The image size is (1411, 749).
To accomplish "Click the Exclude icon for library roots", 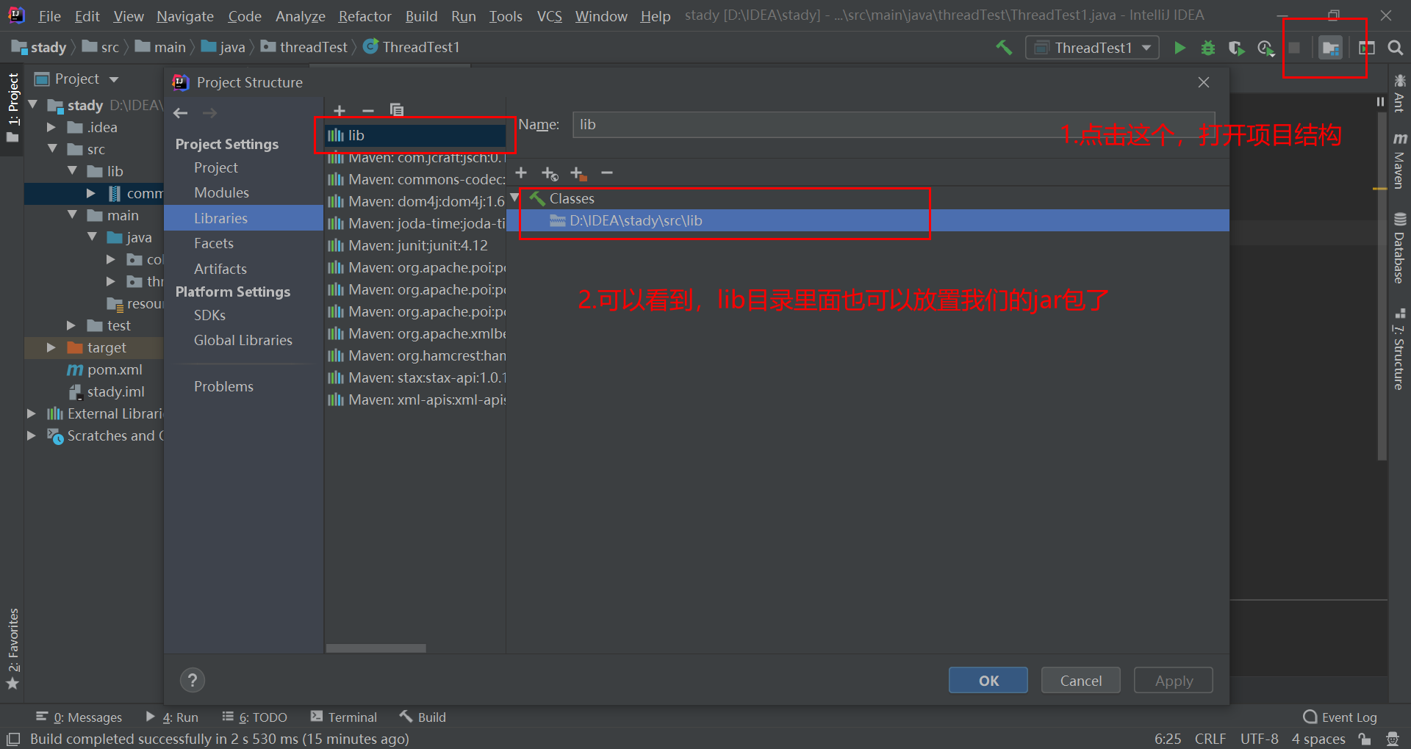I will click(x=578, y=173).
